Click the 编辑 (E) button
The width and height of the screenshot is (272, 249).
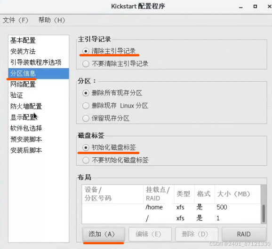150,234
